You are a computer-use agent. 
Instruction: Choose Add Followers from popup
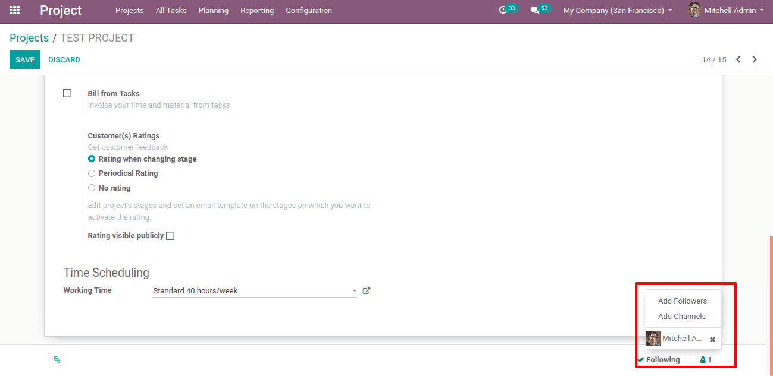[683, 301]
